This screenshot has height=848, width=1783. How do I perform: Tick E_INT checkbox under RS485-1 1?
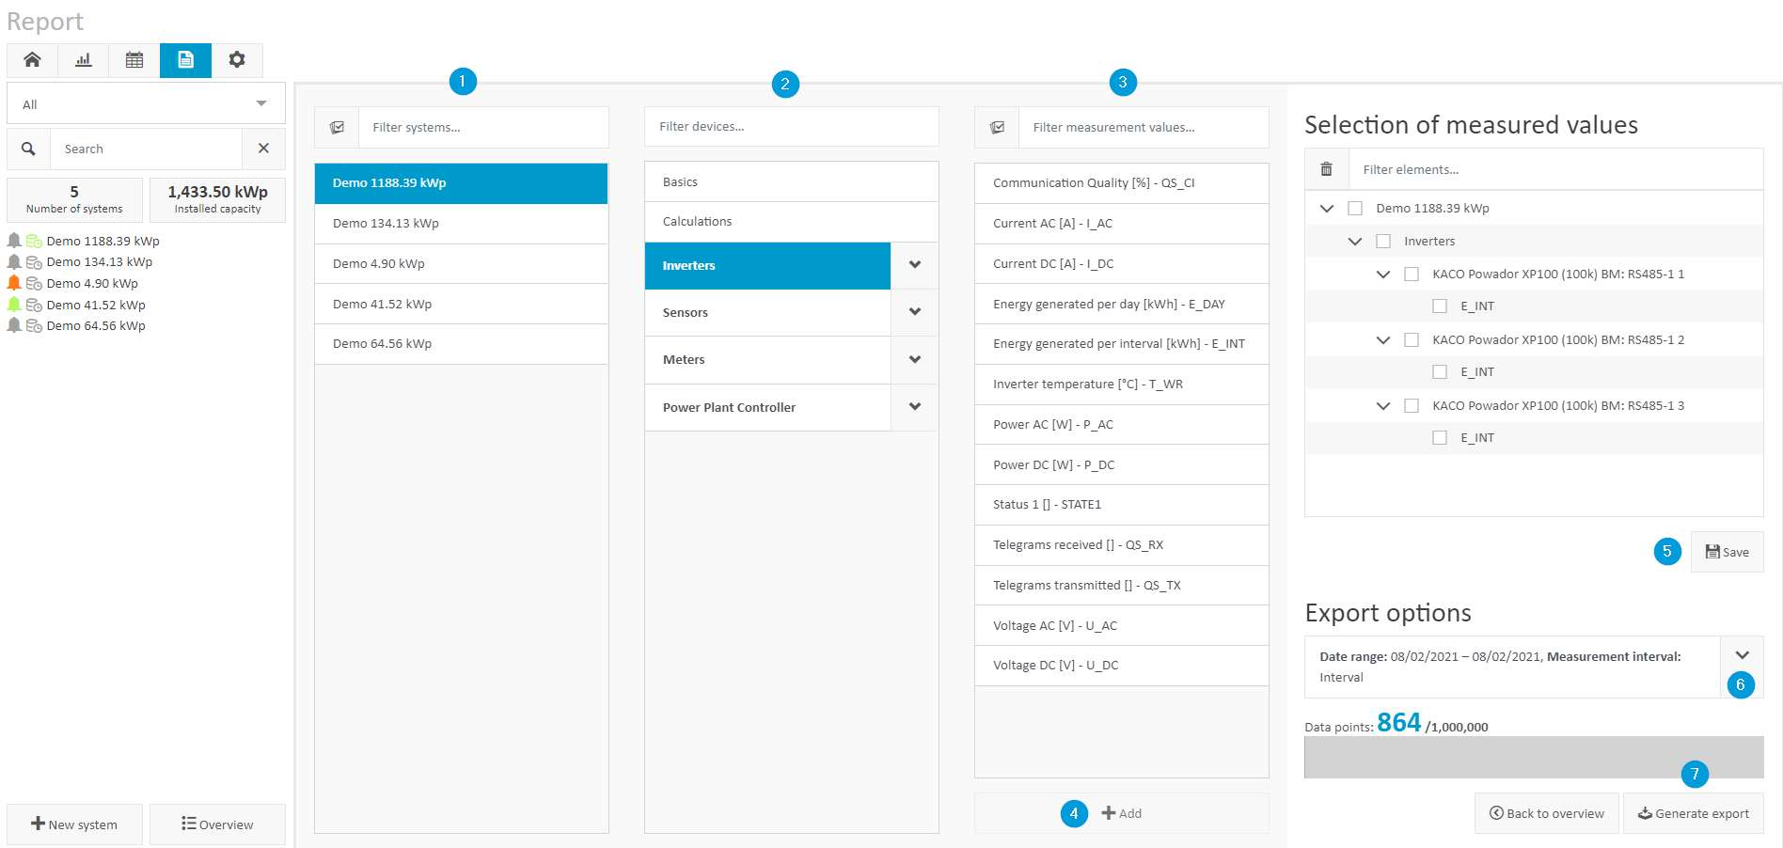tap(1440, 306)
